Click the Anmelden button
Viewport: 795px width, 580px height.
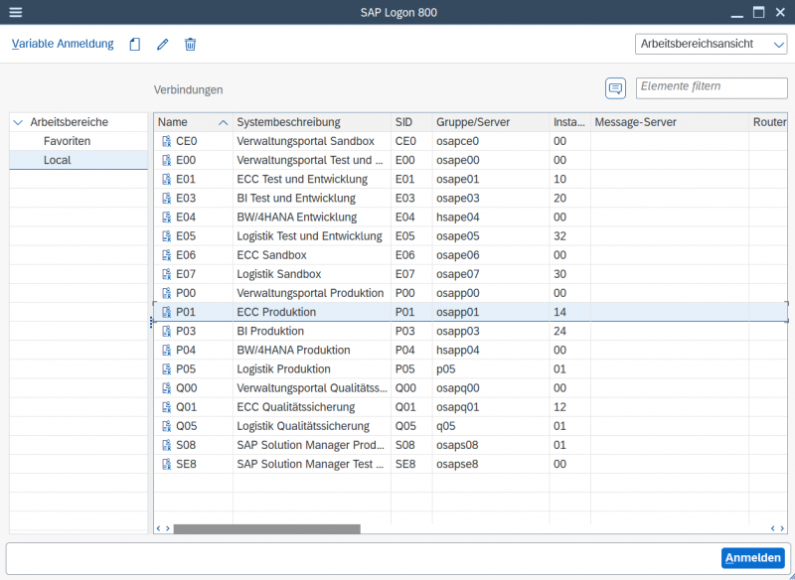click(x=753, y=558)
